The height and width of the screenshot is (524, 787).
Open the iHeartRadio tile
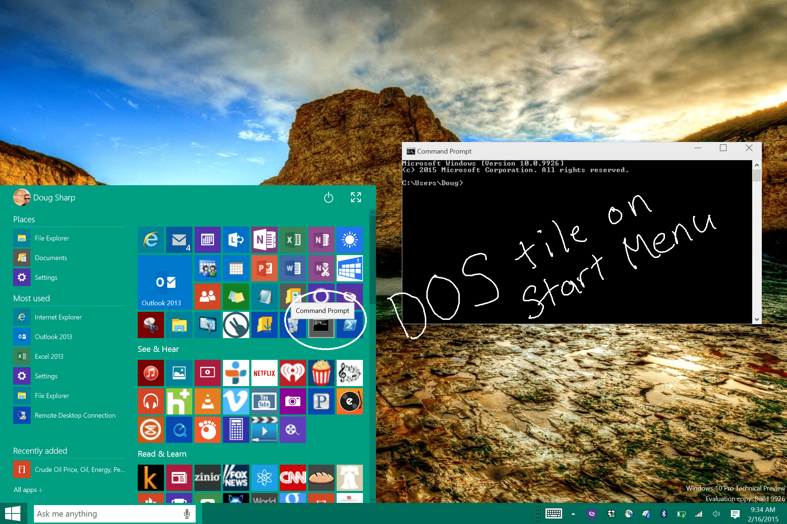[293, 373]
